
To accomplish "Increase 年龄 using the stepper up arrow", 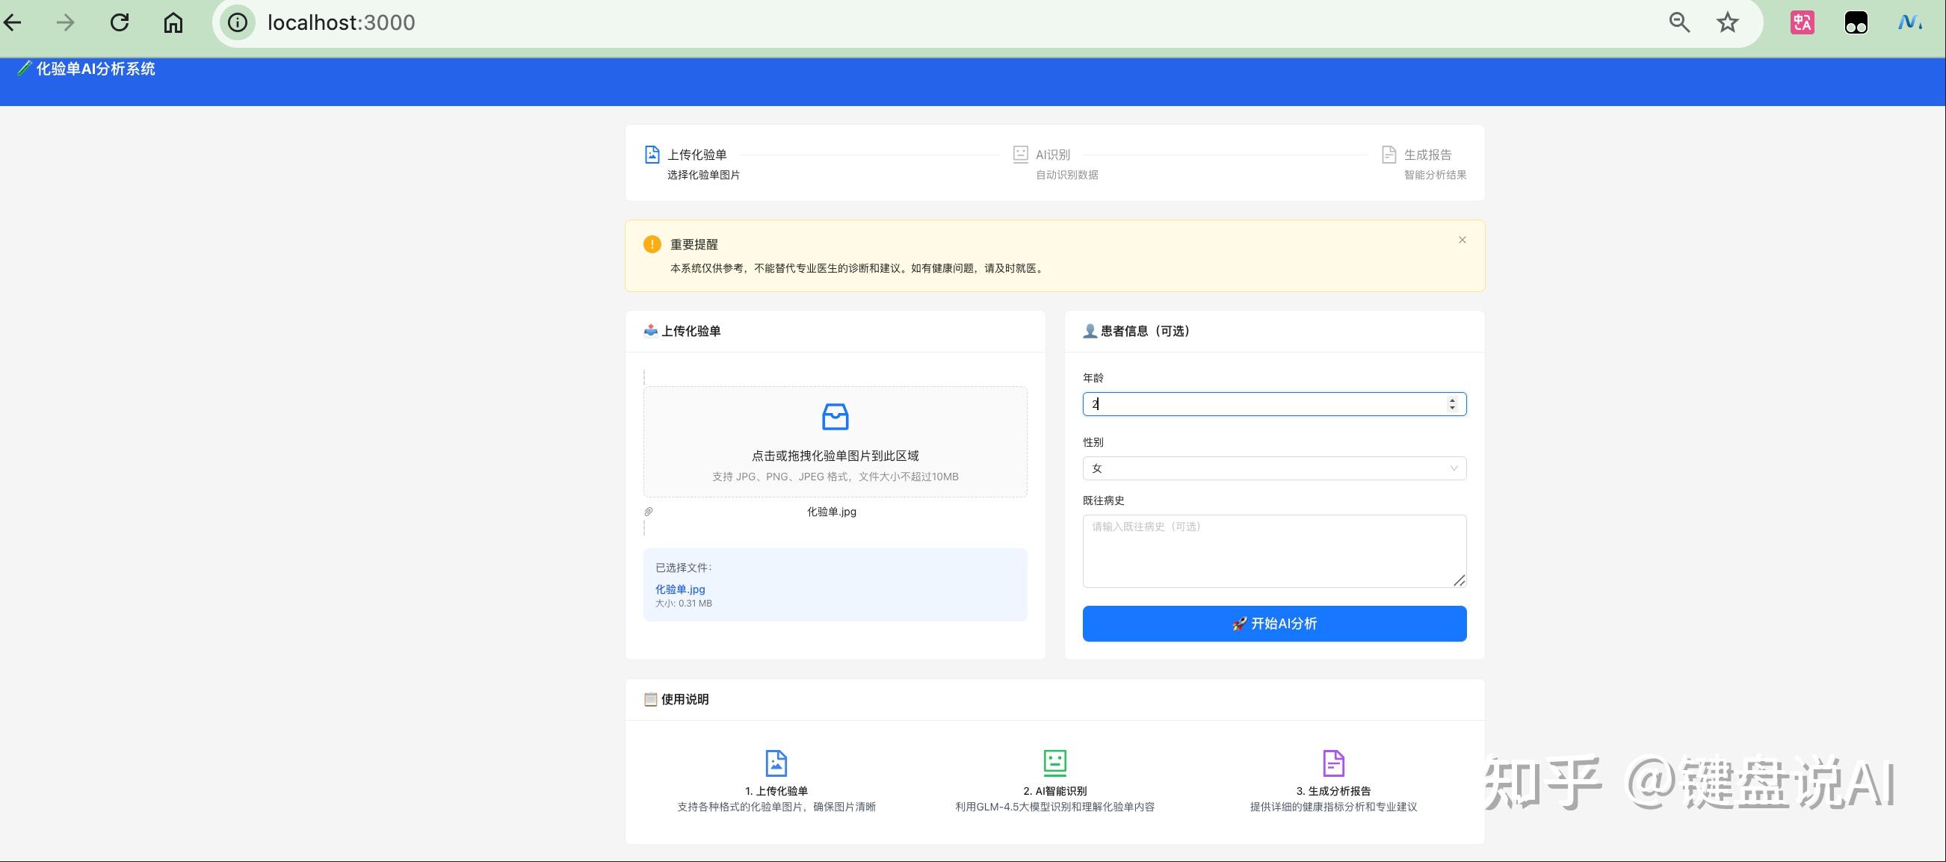I will [x=1451, y=400].
